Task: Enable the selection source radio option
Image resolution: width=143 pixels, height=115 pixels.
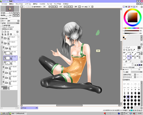Action: coord(1,29)
